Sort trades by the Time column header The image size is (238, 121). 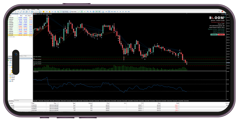pos(55,103)
